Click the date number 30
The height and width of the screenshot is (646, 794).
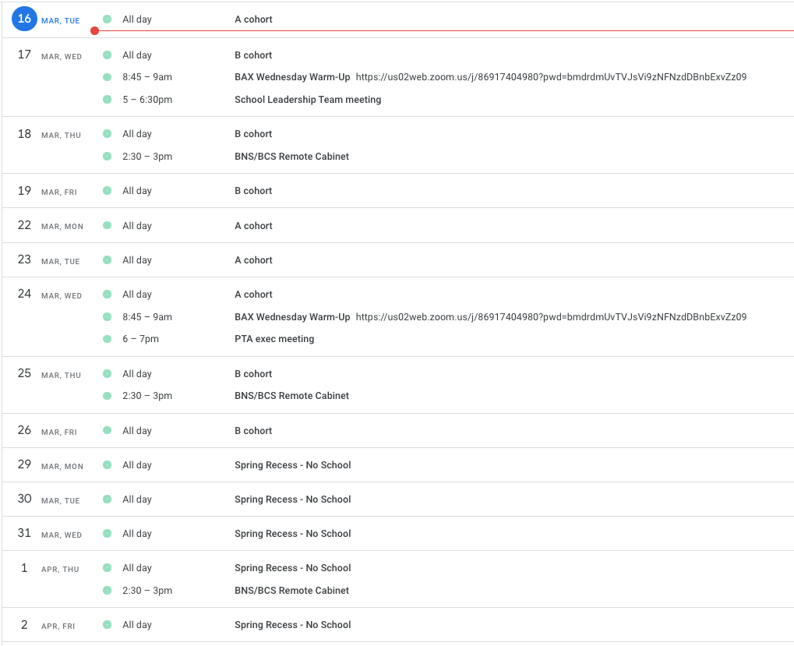(24, 499)
